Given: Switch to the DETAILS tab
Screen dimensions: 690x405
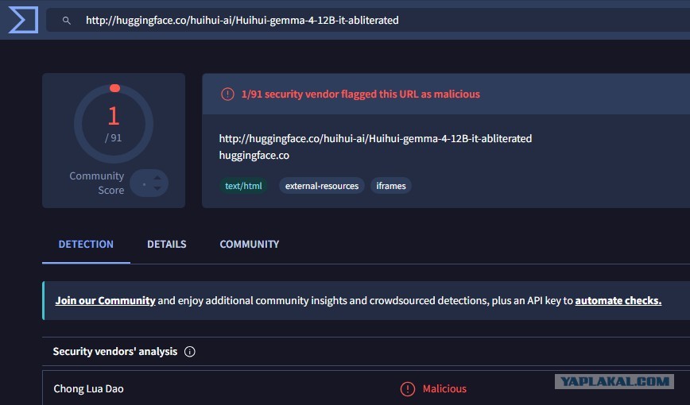Looking at the screenshot, I should pyautogui.click(x=166, y=244).
